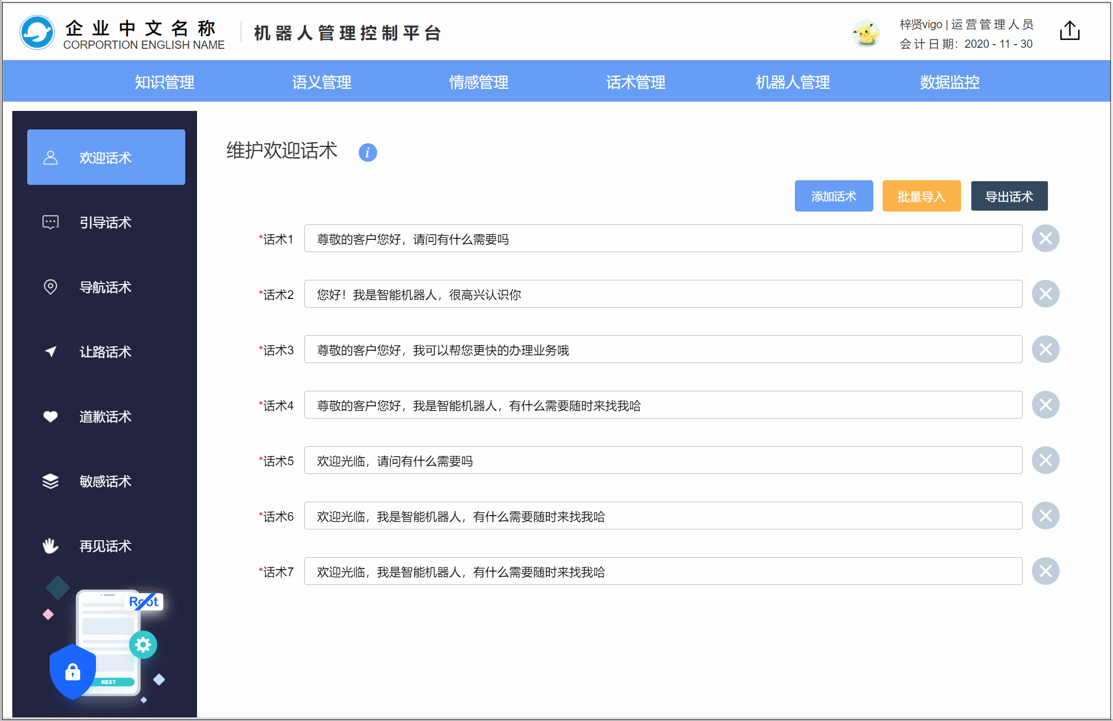The width and height of the screenshot is (1113, 721).
Task: Delete 话术1 using its X icon
Action: point(1045,239)
